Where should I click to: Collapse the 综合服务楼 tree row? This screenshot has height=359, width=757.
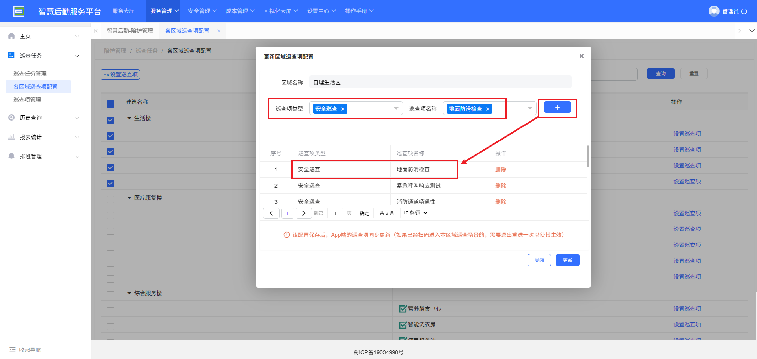(129, 293)
